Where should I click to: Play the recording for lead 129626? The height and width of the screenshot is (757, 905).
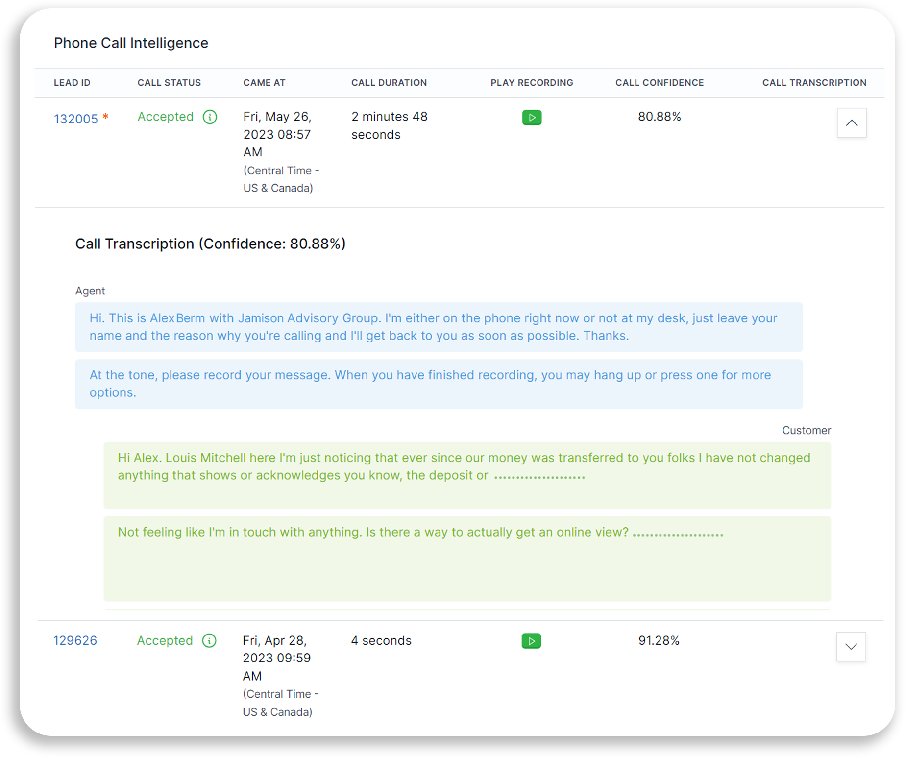531,641
